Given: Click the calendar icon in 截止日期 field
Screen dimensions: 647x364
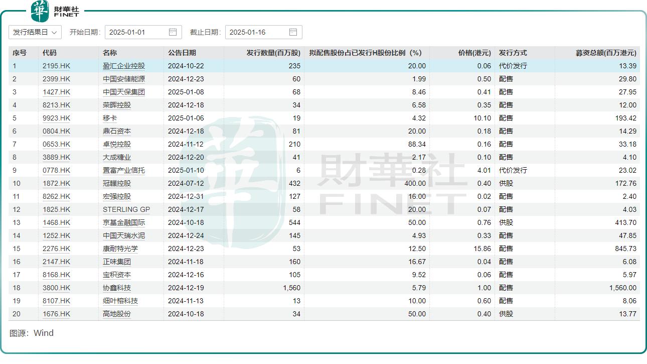Looking at the screenshot, I should pos(293,32).
